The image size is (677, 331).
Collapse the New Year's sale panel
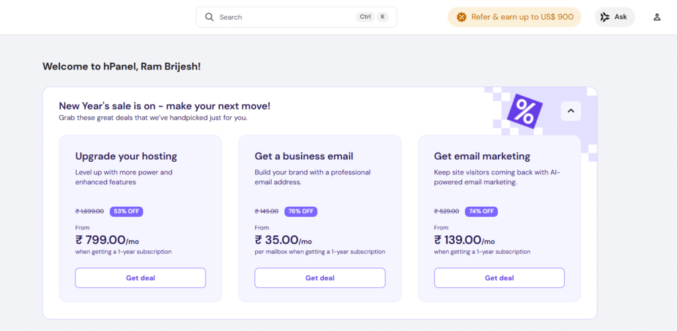tap(571, 111)
